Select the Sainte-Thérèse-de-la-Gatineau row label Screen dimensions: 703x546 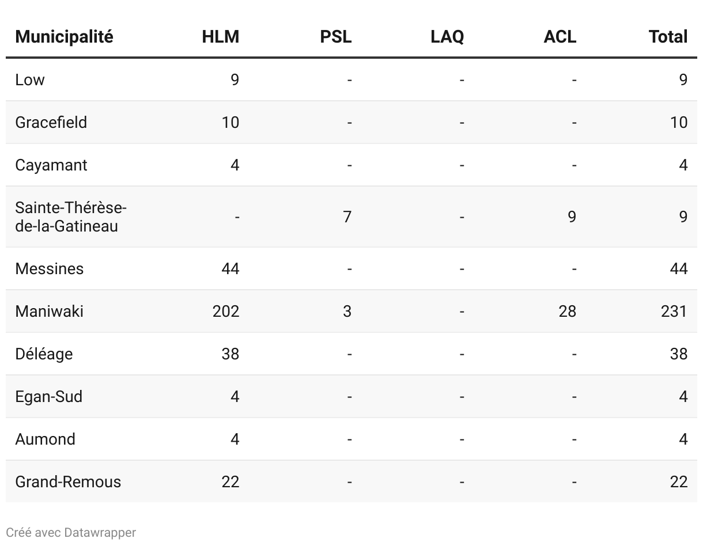pos(71,217)
